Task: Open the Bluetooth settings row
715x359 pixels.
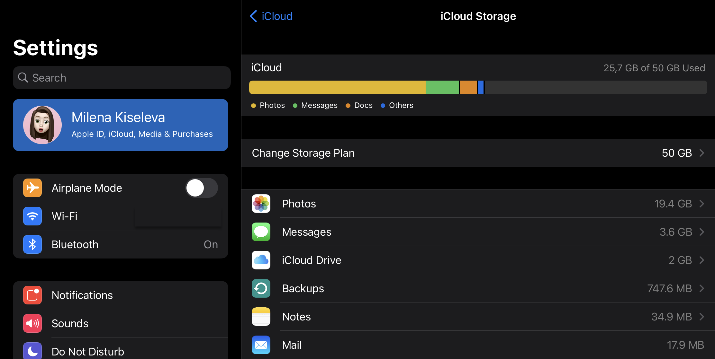Action: pos(121,244)
